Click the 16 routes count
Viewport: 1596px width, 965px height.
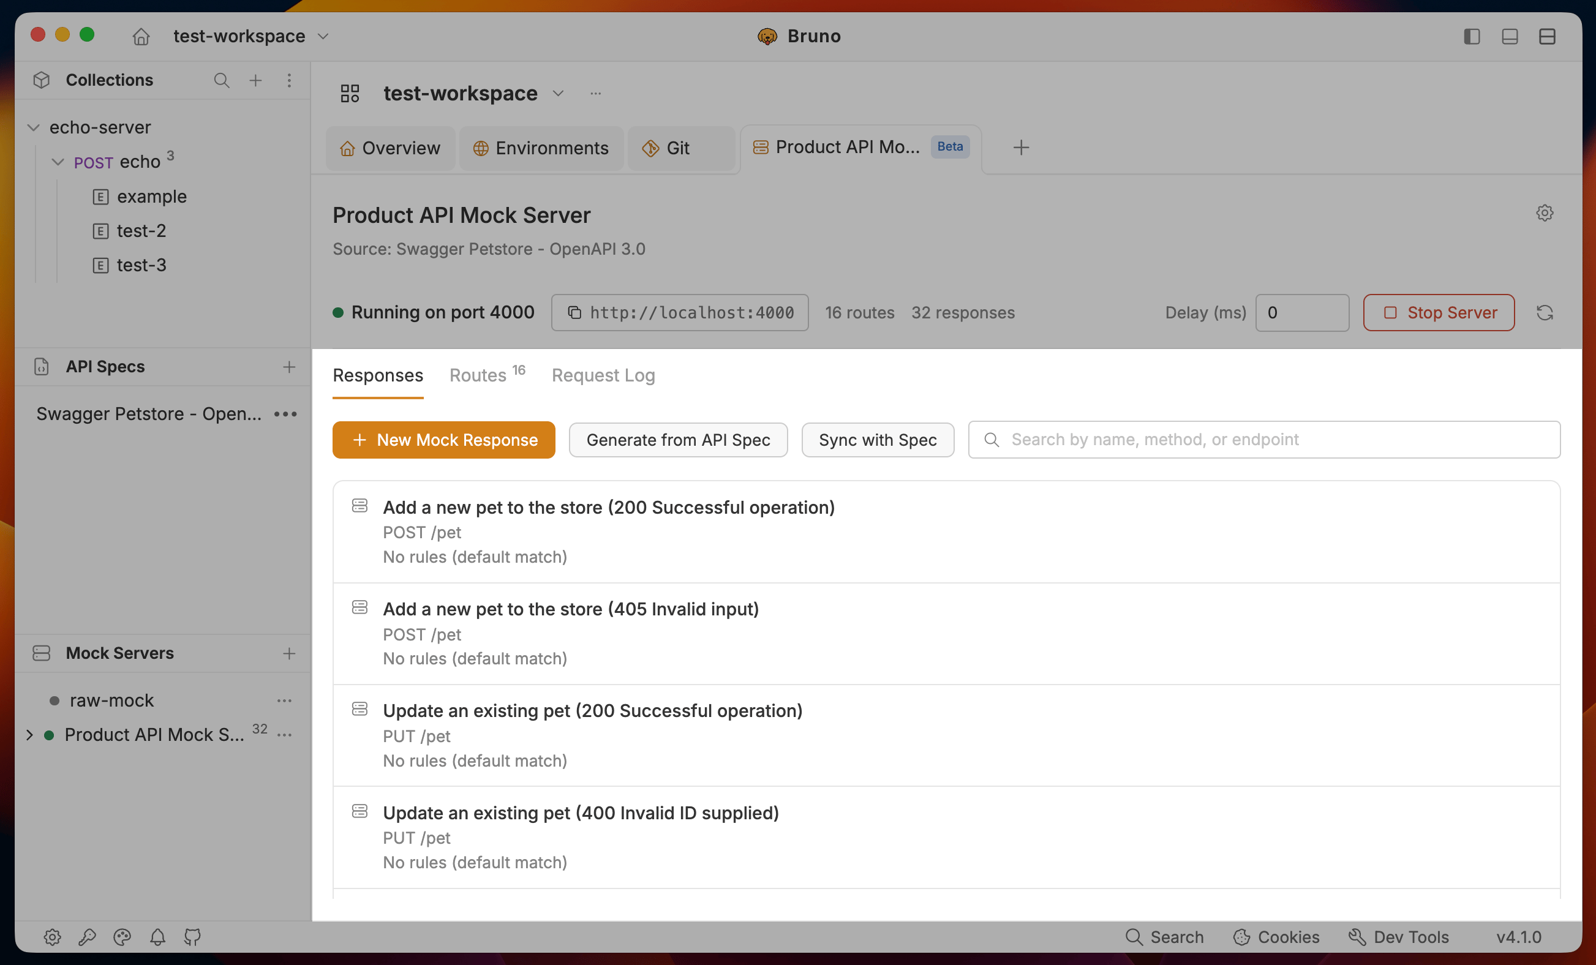pos(859,313)
